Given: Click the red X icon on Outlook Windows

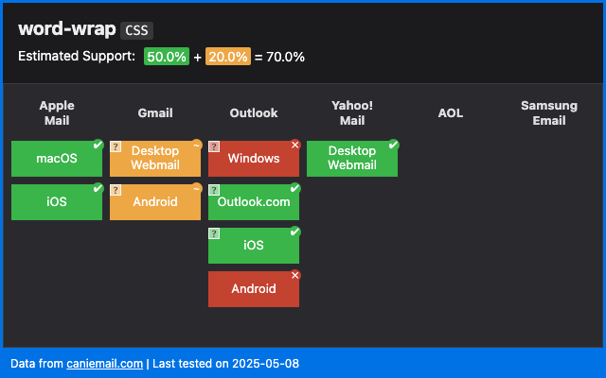Looking at the screenshot, I should pyautogui.click(x=294, y=146).
